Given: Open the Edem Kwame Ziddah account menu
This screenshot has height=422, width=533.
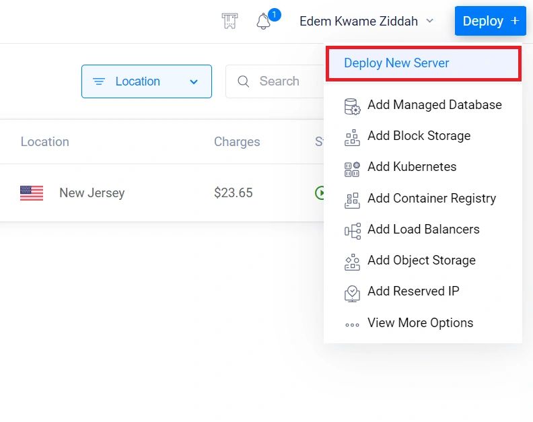Looking at the screenshot, I should coord(367,21).
